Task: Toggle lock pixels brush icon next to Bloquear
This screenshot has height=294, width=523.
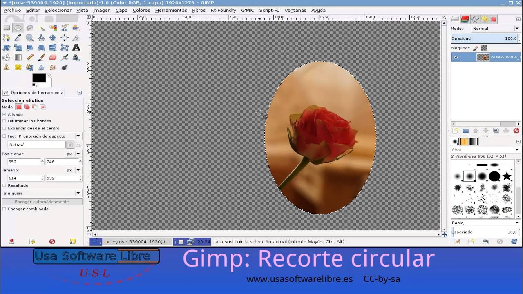Action: click(476, 48)
